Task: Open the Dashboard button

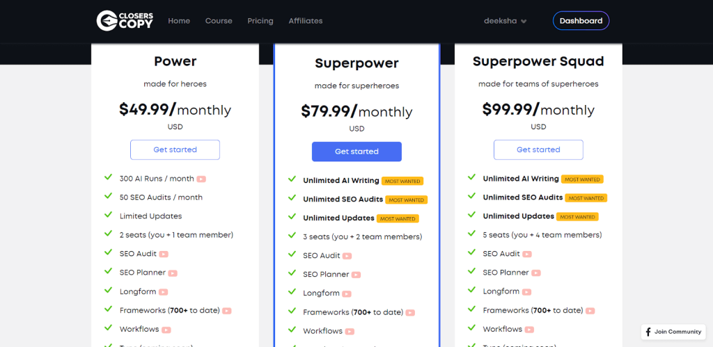Action: click(x=581, y=21)
